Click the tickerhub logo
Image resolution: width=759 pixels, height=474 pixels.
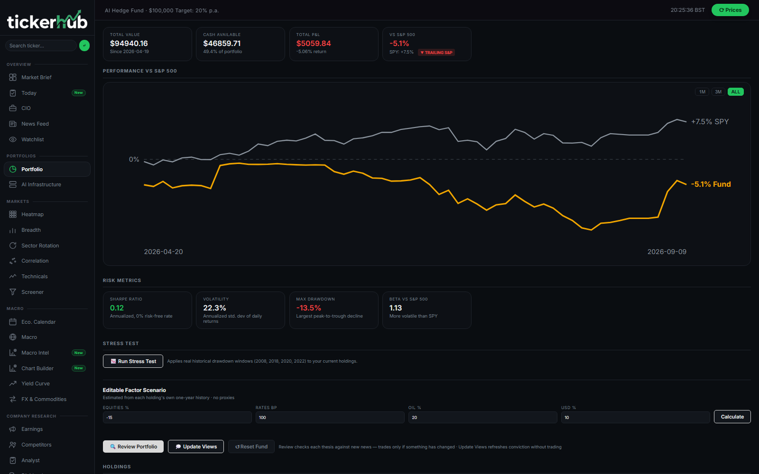point(47,20)
